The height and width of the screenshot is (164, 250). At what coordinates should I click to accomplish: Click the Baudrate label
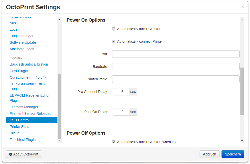pyautogui.click(x=100, y=67)
